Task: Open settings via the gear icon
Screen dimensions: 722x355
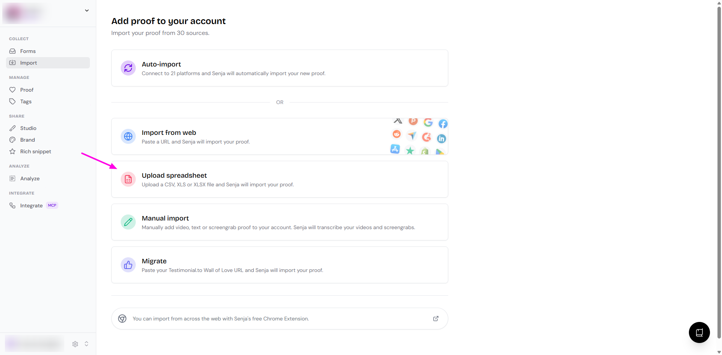Action: [75, 344]
